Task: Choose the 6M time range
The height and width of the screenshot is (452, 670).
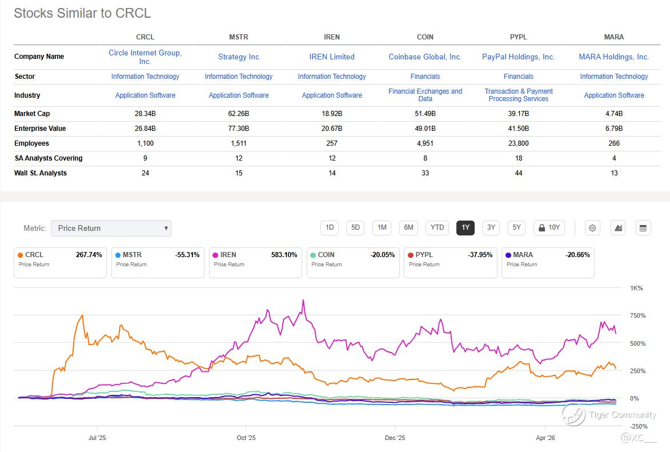Action: tap(408, 227)
